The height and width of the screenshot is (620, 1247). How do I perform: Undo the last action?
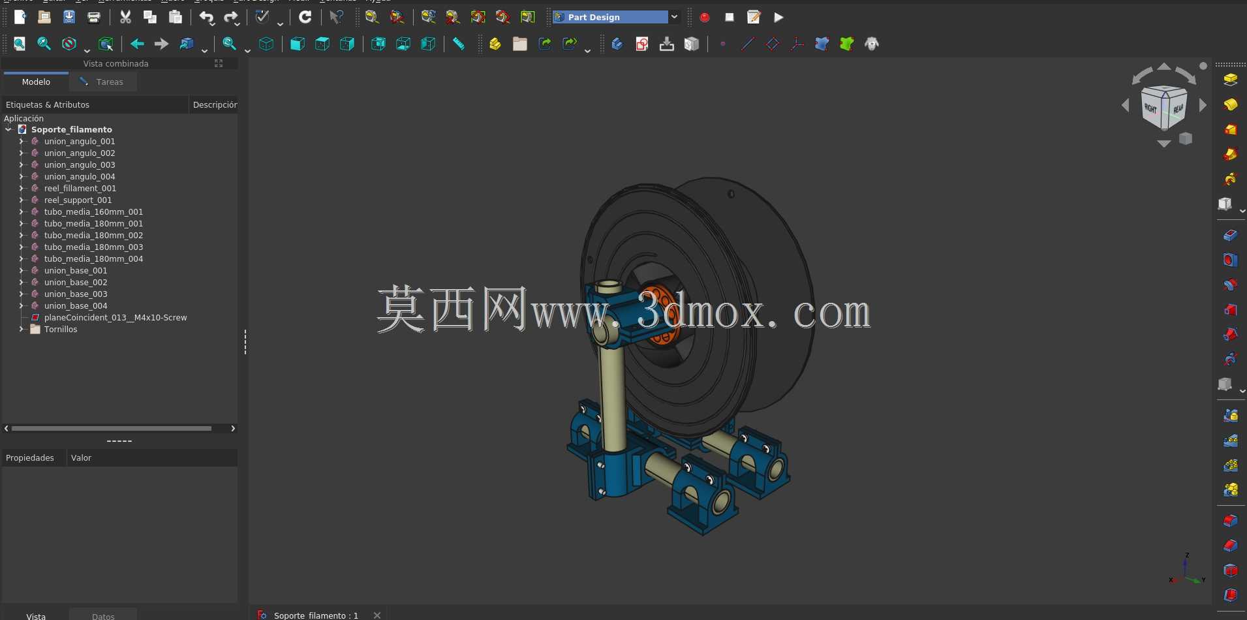click(x=206, y=17)
